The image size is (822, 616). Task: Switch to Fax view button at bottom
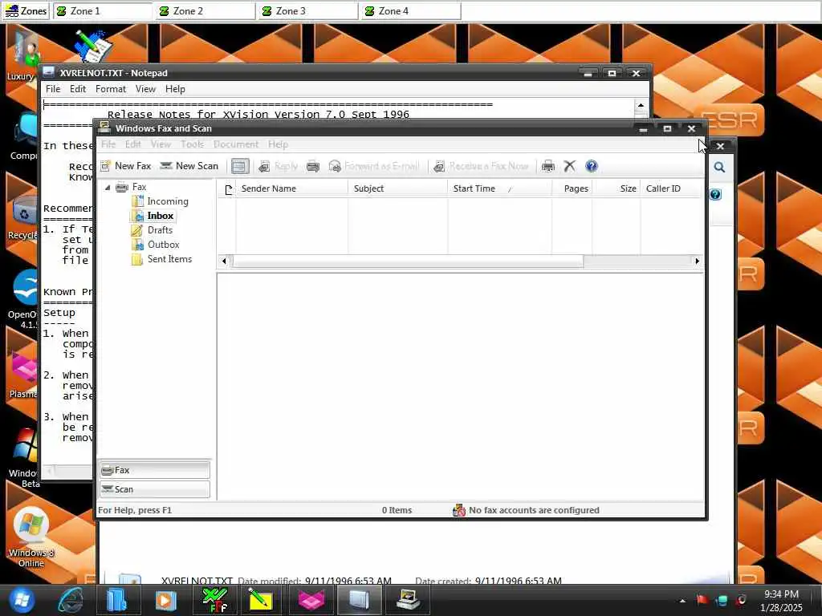(155, 470)
